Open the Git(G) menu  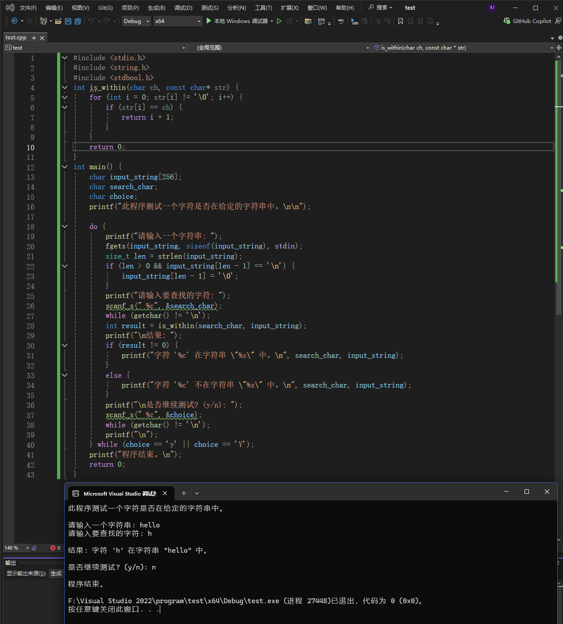pyautogui.click(x=105, y=8)
